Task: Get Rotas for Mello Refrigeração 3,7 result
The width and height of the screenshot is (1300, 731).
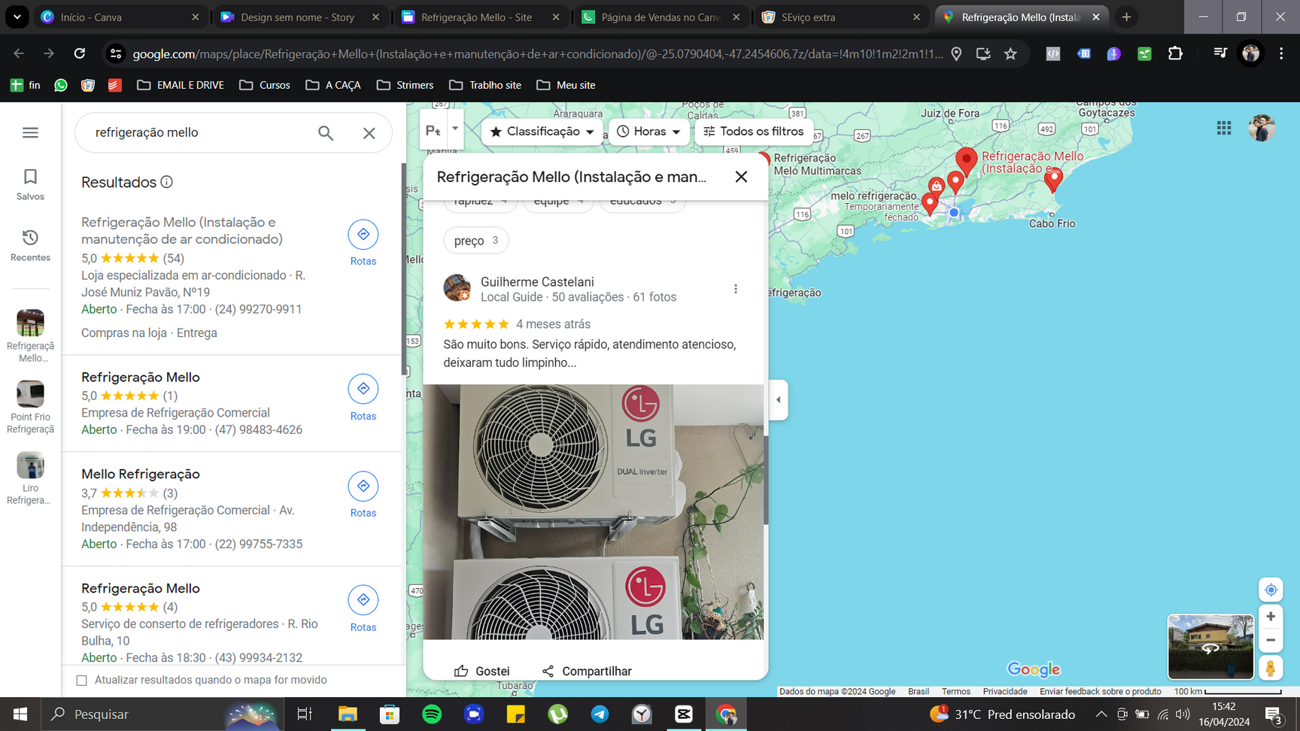Action: pos(363,495)
